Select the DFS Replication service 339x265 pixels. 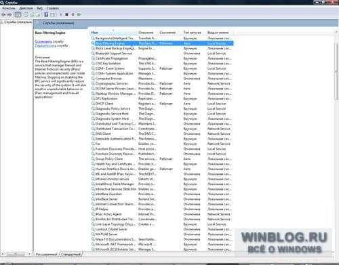(x=162, y=98)
